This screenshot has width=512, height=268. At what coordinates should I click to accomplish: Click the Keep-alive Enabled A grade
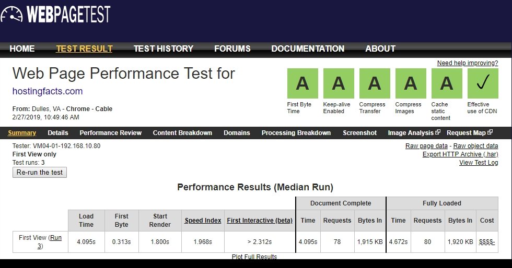pos(339,83)
